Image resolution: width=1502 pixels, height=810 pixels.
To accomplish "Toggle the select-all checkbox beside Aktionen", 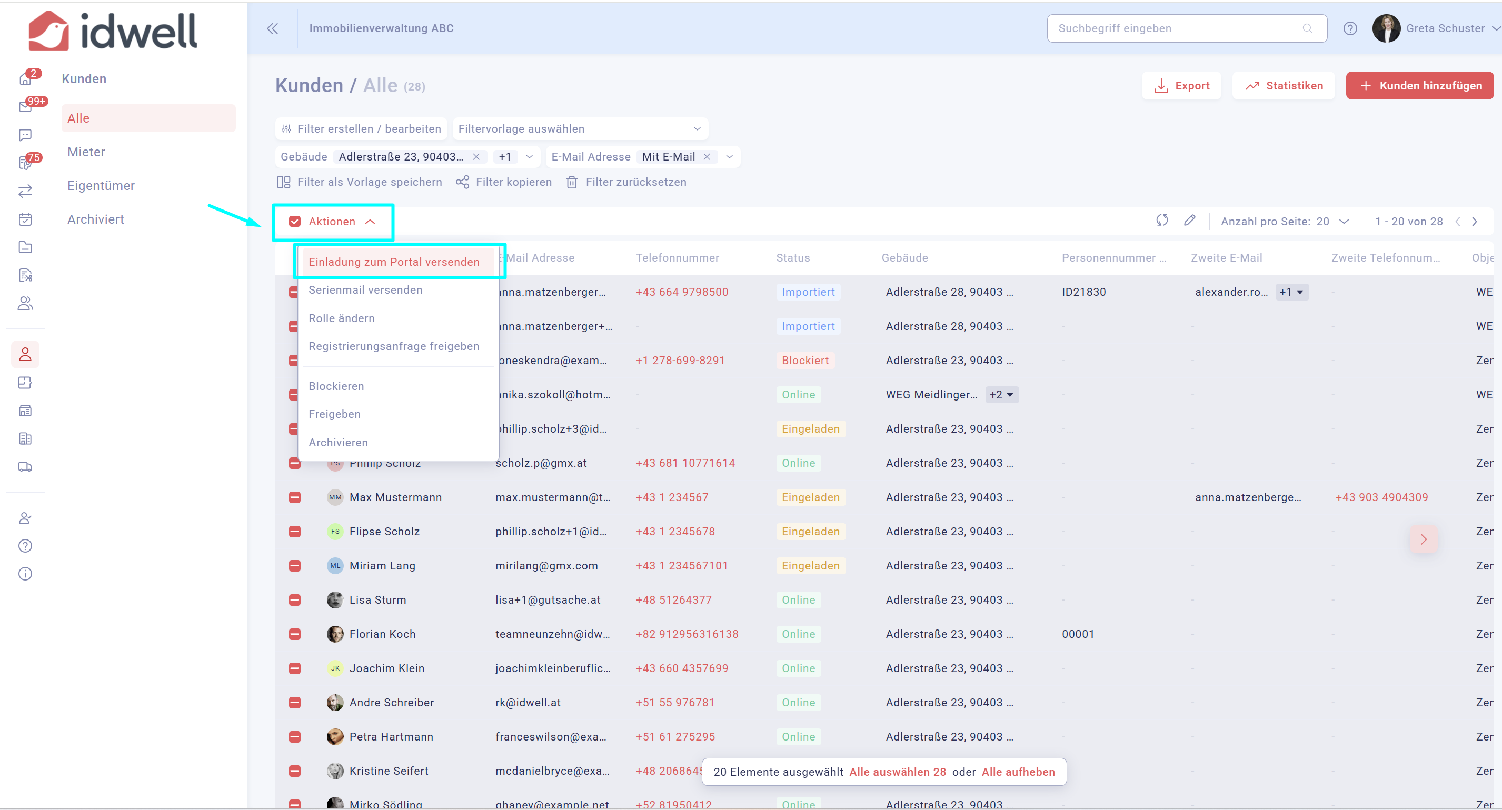I will click(295, 222).
